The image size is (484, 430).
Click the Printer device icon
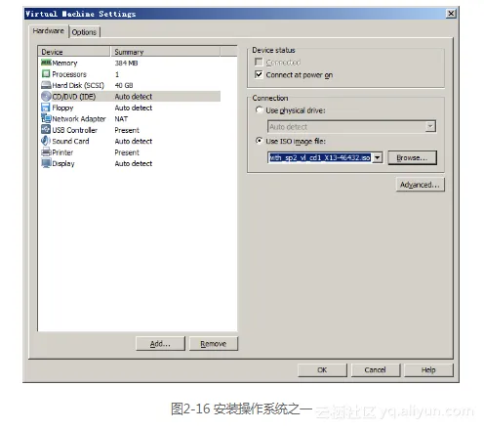[x=46, y=152]
